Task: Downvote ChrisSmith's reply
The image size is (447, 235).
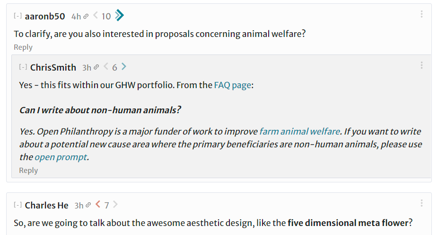Action: point(106,67)
